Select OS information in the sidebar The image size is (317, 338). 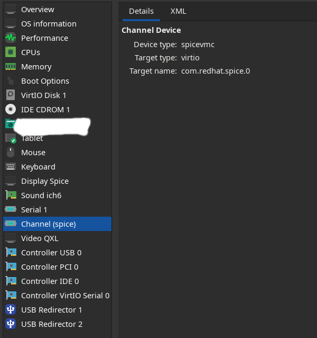tap(49, 24)
